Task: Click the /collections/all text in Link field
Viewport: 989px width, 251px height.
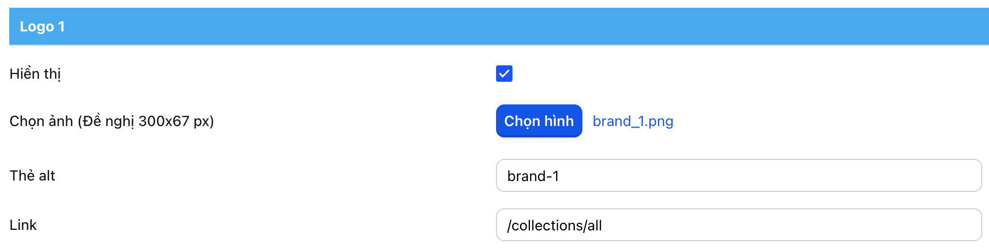Action: (x=554, y=225)
